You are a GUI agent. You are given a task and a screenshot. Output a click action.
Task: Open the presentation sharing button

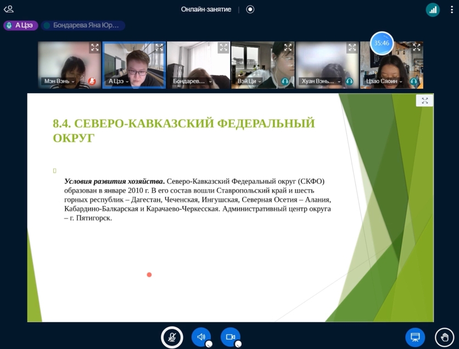click(x=415, y=337)
